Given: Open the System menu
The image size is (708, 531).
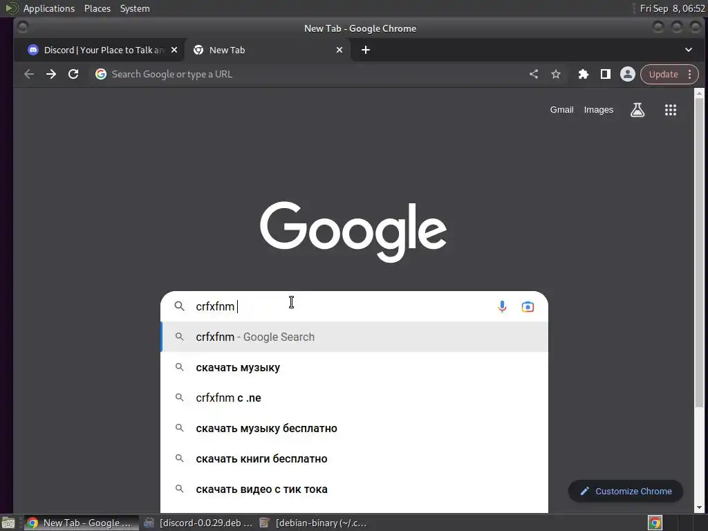Looking at the screenshot, I should (135, 8).
